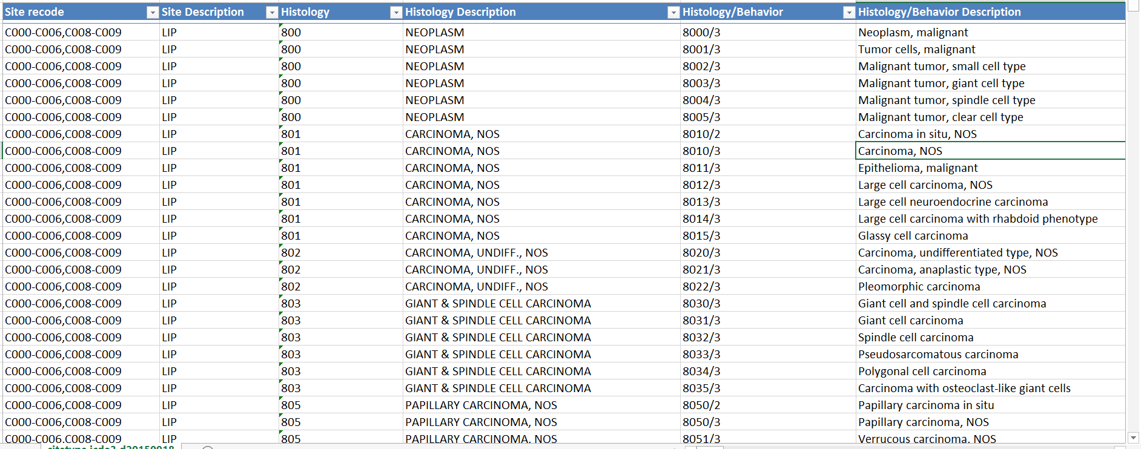1141x449 pixels.
Task: Select cell '8010/2'
Action: [x=768, y=134]
